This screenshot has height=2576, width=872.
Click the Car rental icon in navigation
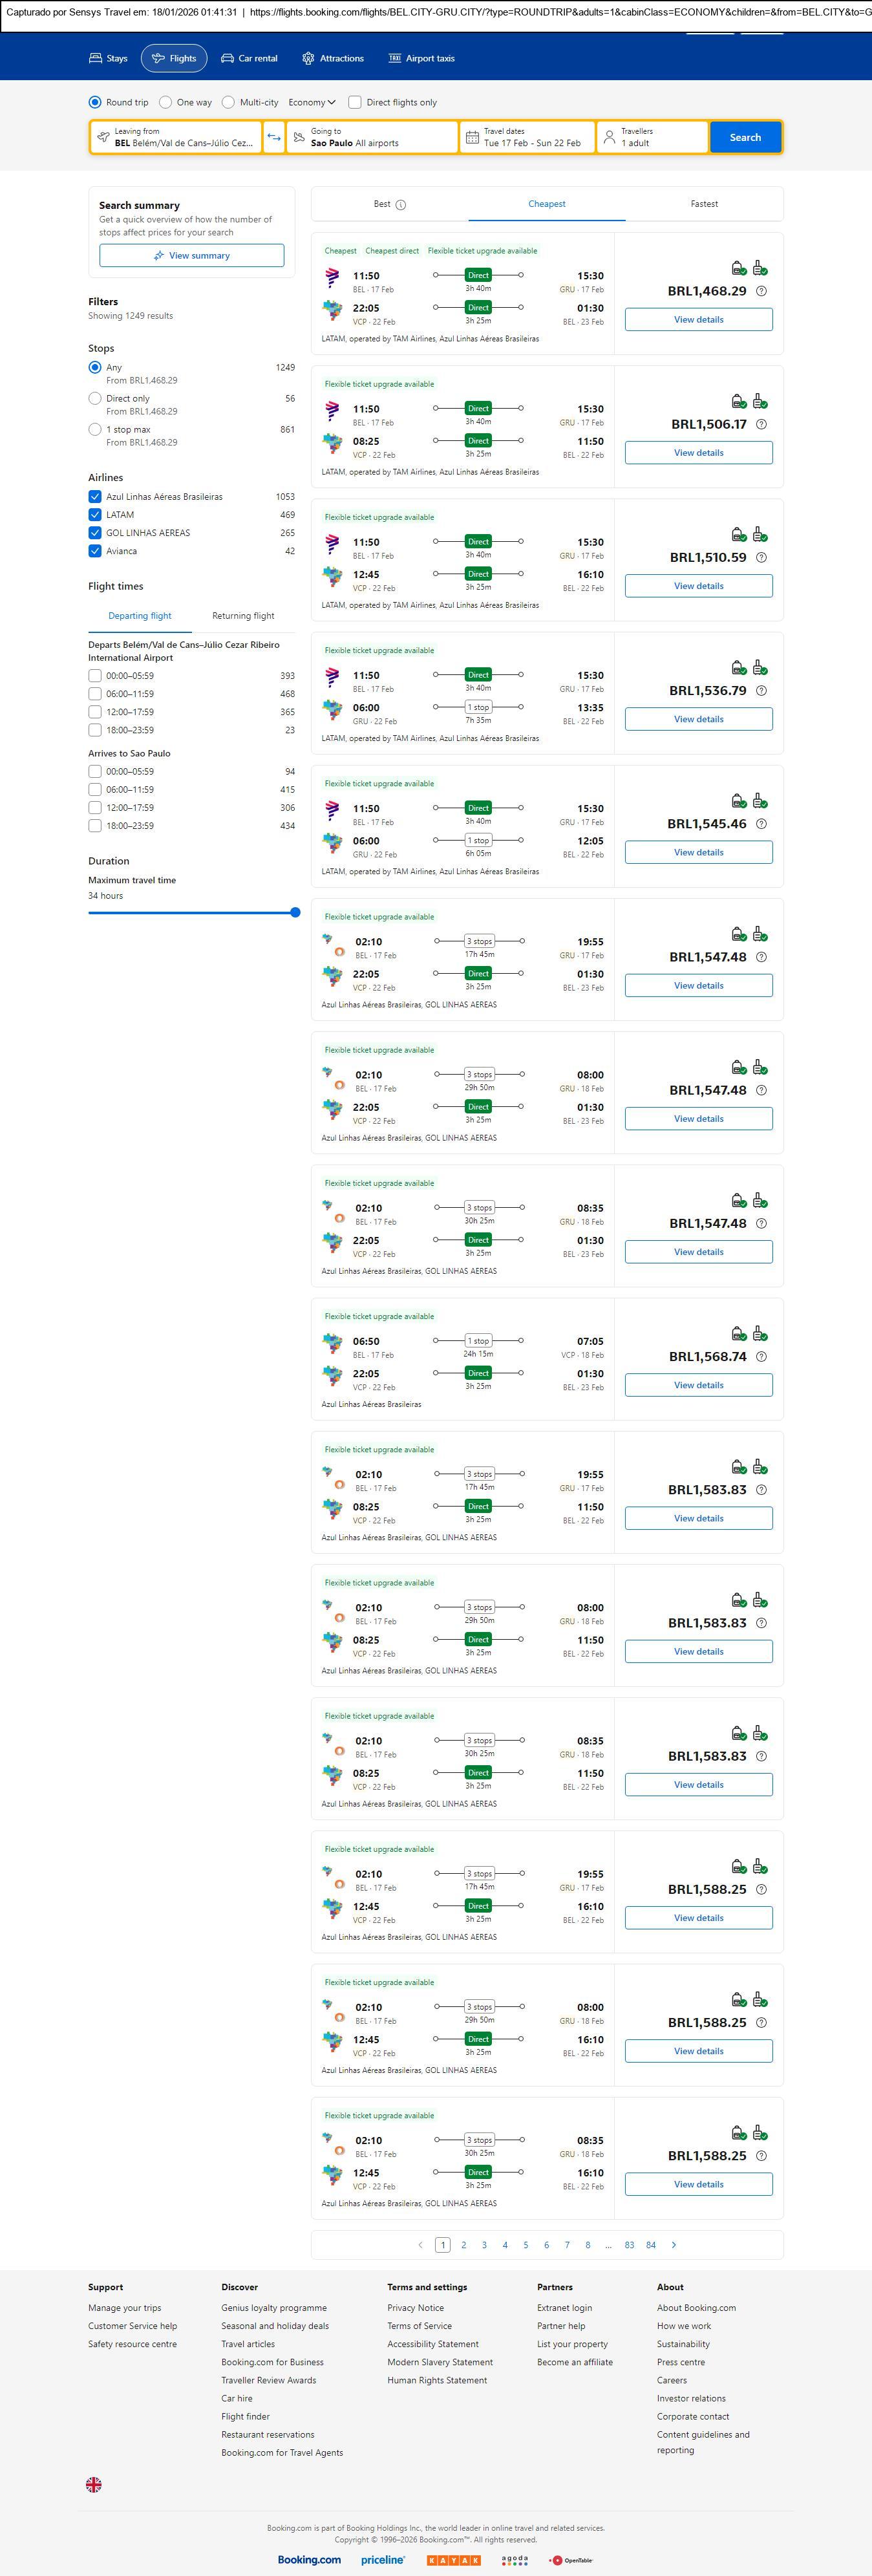(x=228, y=59)
